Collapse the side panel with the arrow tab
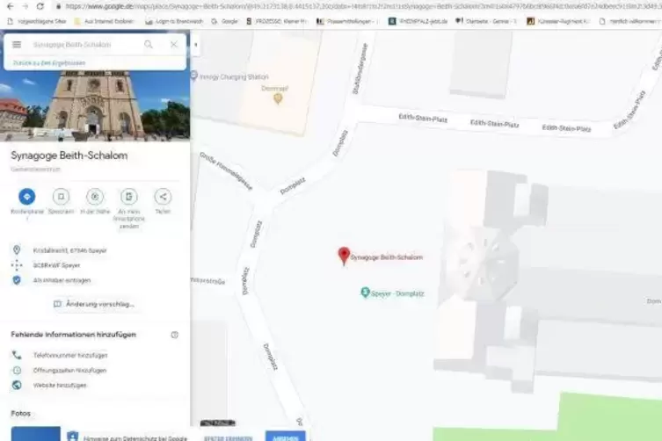Viewport: 662px width, 441px height. (x=195, y=45)
